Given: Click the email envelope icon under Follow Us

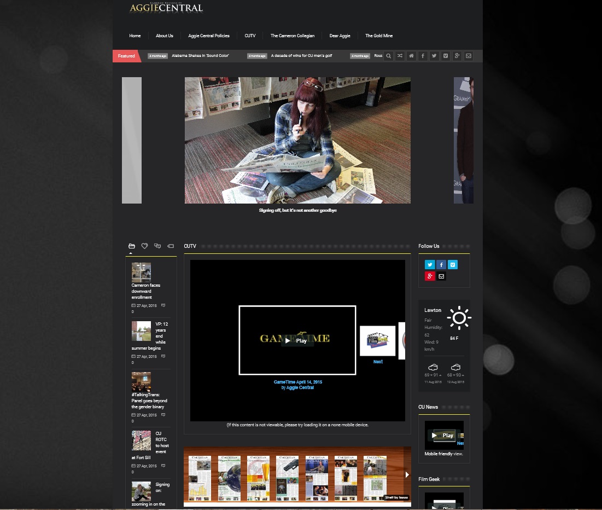Looking at the screenshot, I should click(x=441, y=276).
